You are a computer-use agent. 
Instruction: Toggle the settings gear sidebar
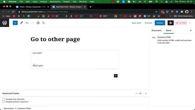coord(171,23)
